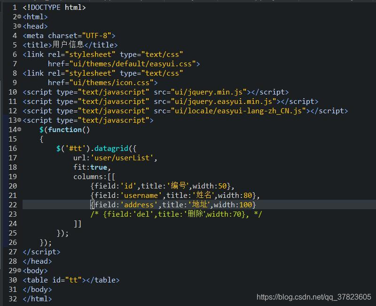Collapse the html tag fold on line 2
Viewport: 376px width, 306px height.
tap(19, 16)
